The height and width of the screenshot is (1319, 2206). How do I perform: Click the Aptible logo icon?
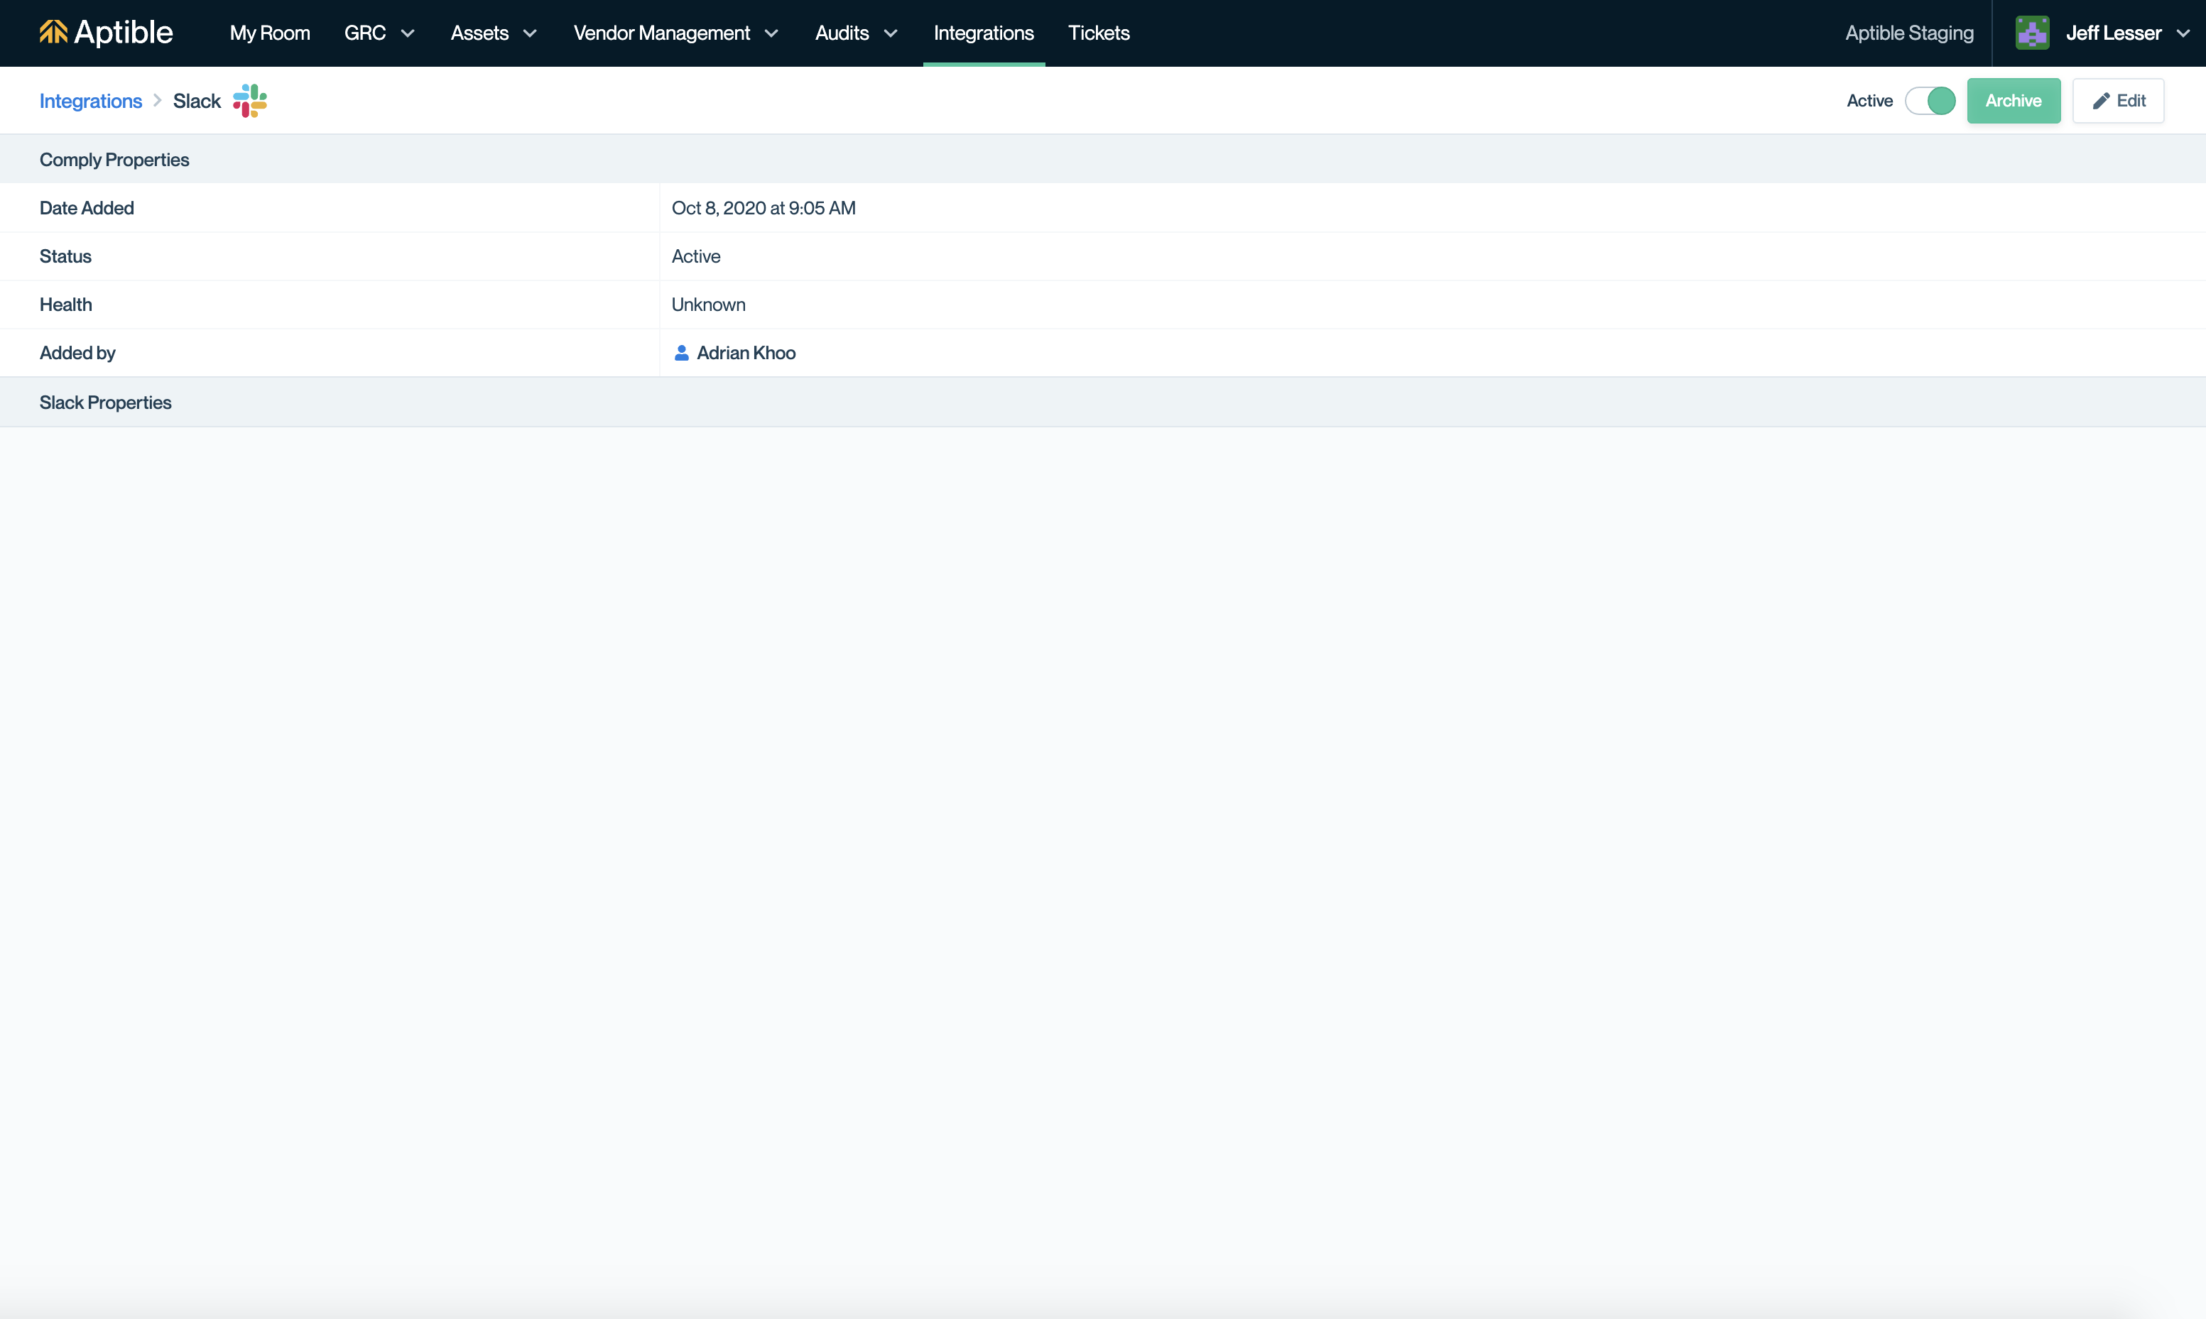click(x=53, y=32)
